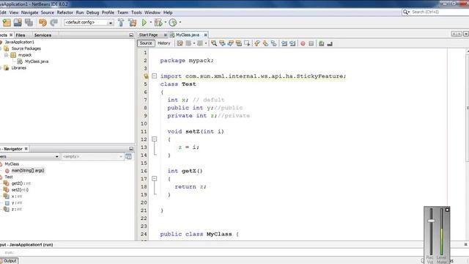The height and width of the screenshot is (264, 469).
Task: Click the Search (Ctrl+I) field
Action: (x=439, y=12)
